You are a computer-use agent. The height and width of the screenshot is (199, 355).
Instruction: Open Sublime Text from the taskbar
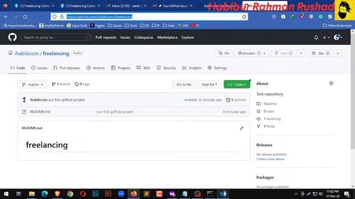coord(146,194)
